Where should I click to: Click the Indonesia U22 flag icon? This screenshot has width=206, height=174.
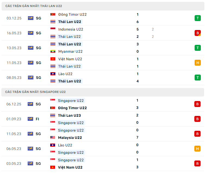pos(53,29)
